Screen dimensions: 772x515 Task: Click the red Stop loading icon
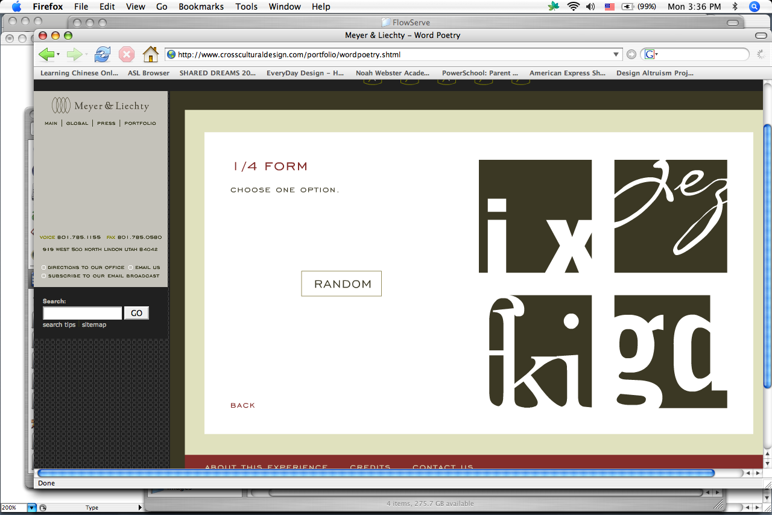[x=127, y=54]
